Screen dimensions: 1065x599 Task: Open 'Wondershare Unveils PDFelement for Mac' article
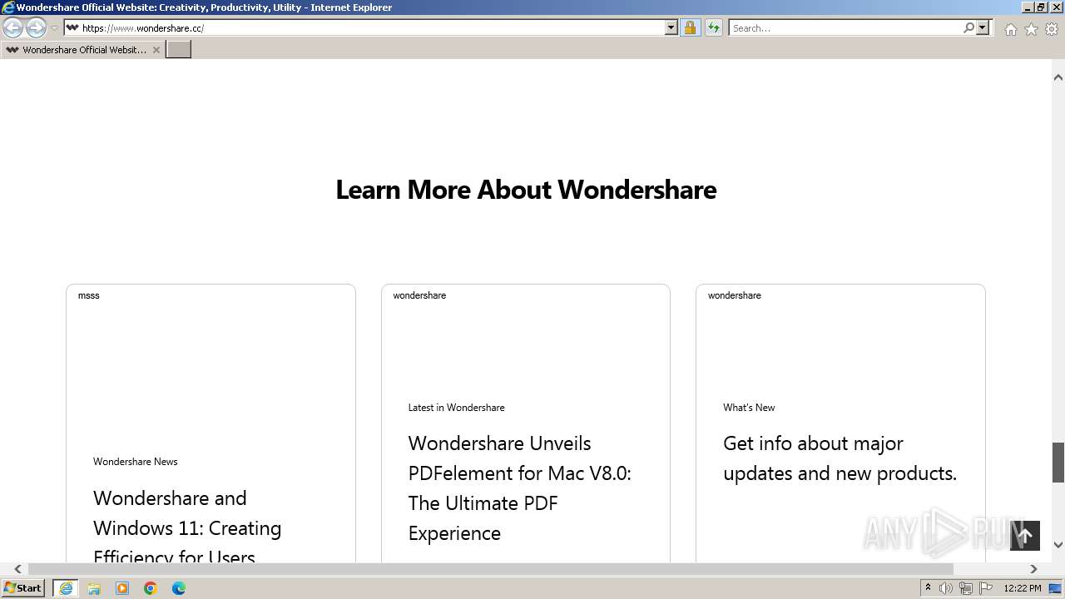point(520,488)
